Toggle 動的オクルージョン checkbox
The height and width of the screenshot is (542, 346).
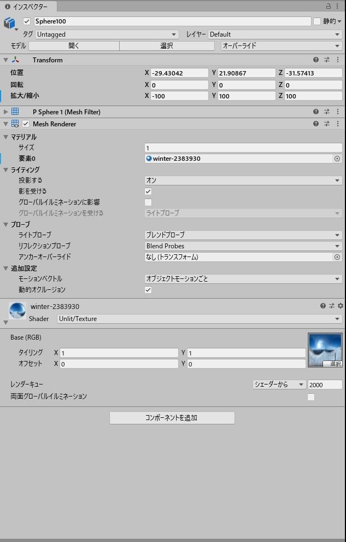coord(148,290)
